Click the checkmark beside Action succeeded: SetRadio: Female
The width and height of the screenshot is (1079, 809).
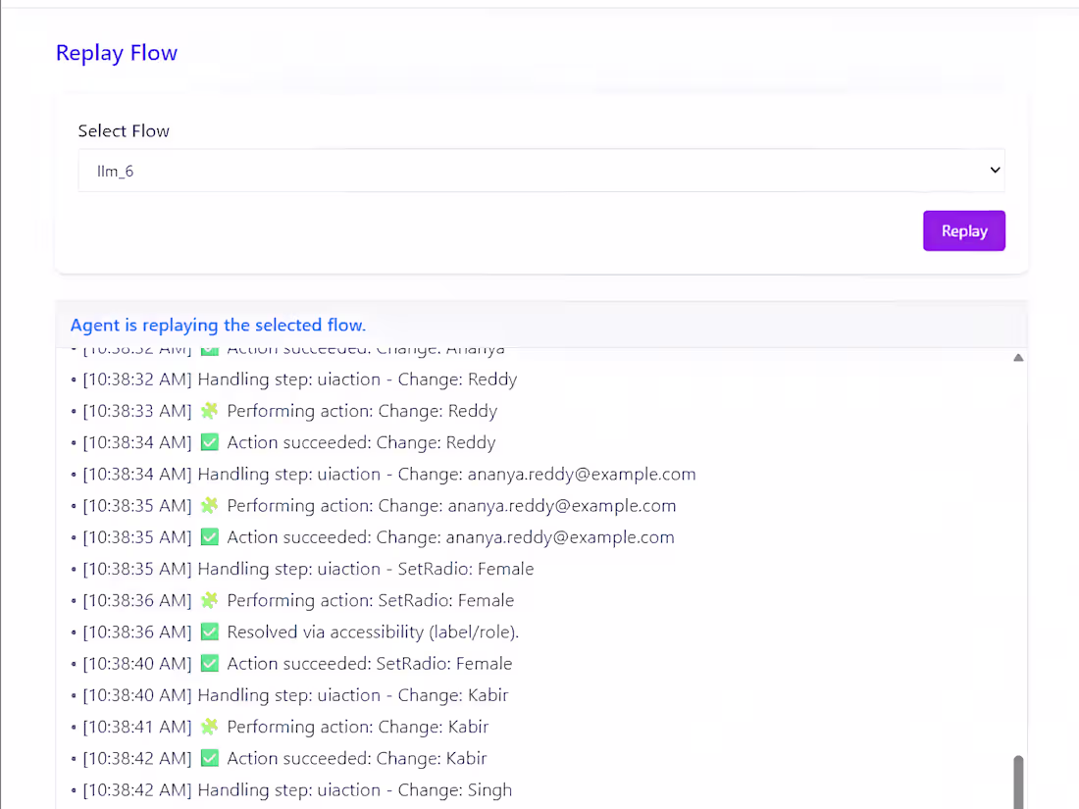tap(209, 663)
